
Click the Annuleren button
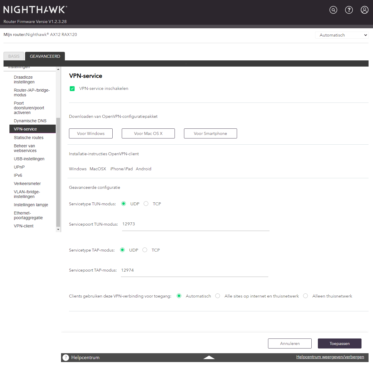click(x=290, y=343)
